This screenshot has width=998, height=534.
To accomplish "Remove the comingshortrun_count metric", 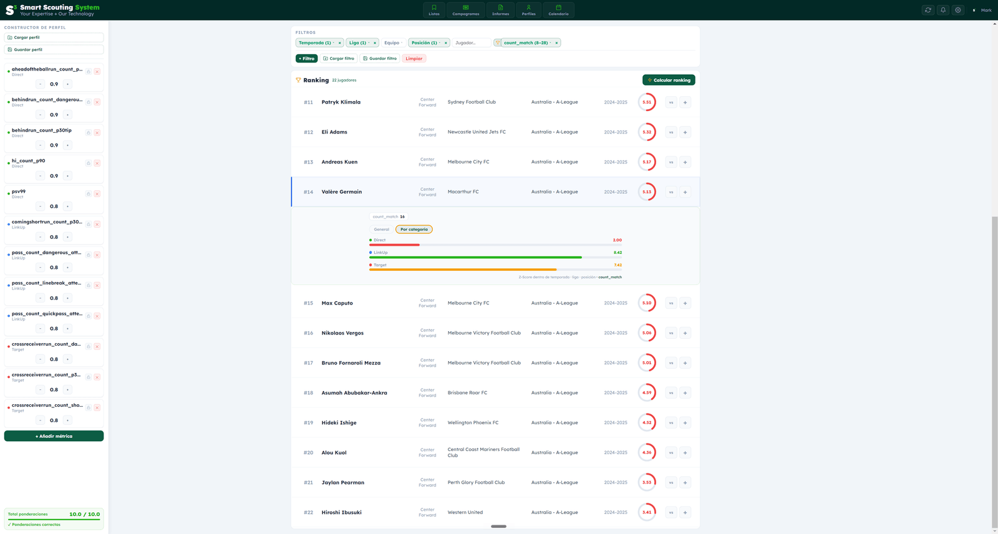I will click(97, 225).
